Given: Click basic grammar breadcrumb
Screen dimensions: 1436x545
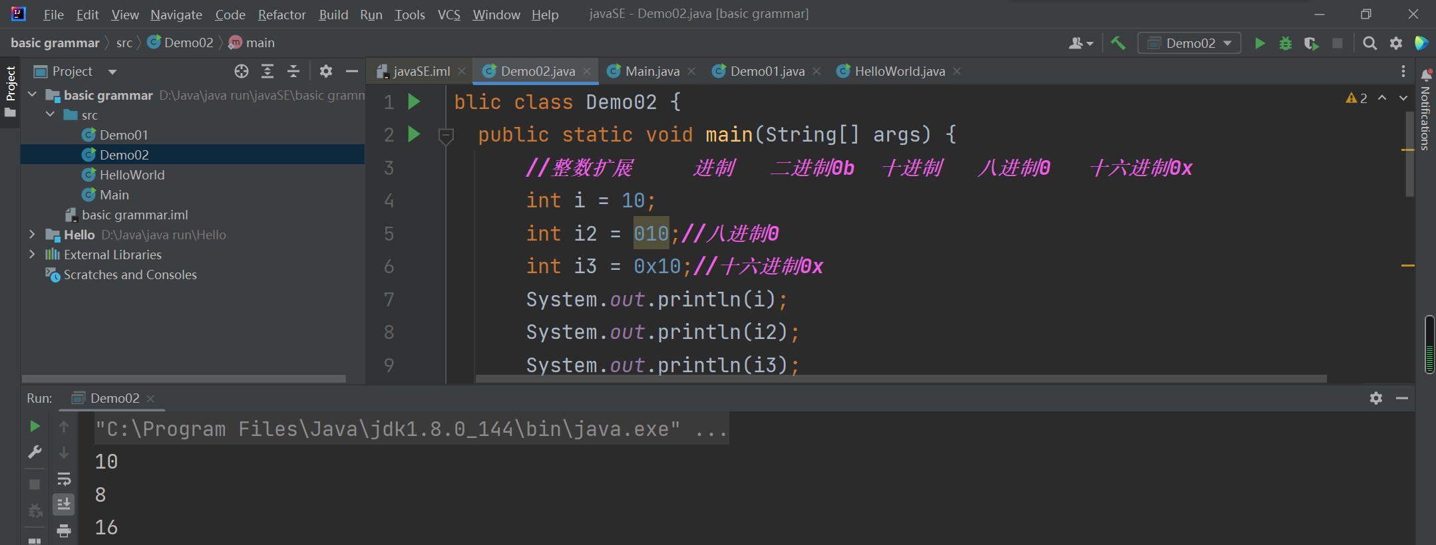Looking at the screenshot, I should (x=55, y=43).
